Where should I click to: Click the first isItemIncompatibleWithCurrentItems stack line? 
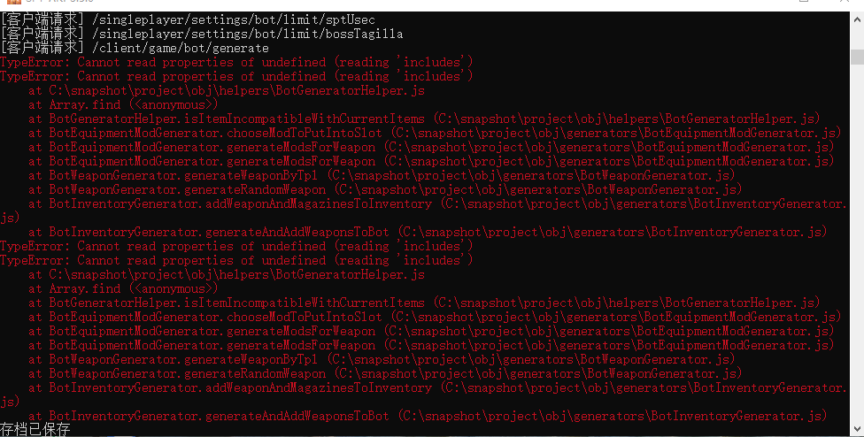click(x=424, y=119)
